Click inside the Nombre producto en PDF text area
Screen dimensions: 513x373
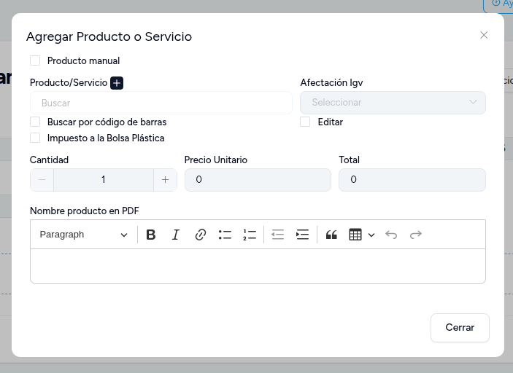point(258,266)
